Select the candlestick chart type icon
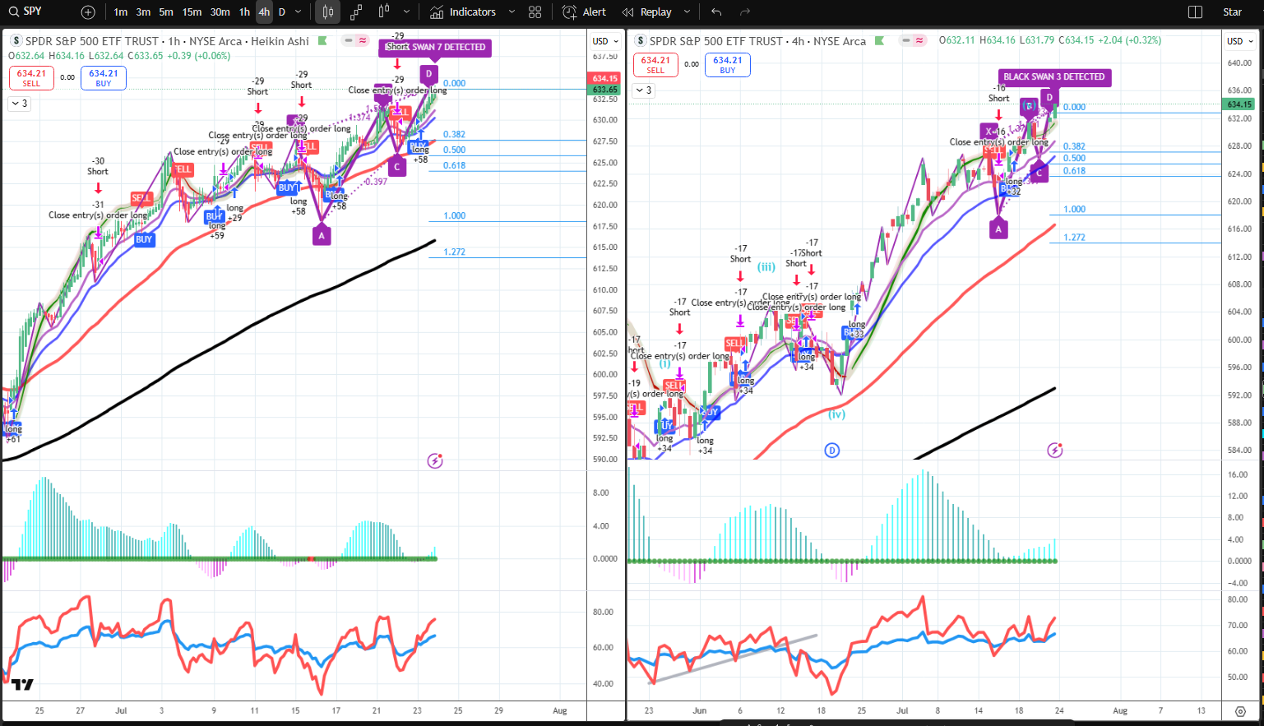Viewport: 1264px width, 726px height. (327, 12)
